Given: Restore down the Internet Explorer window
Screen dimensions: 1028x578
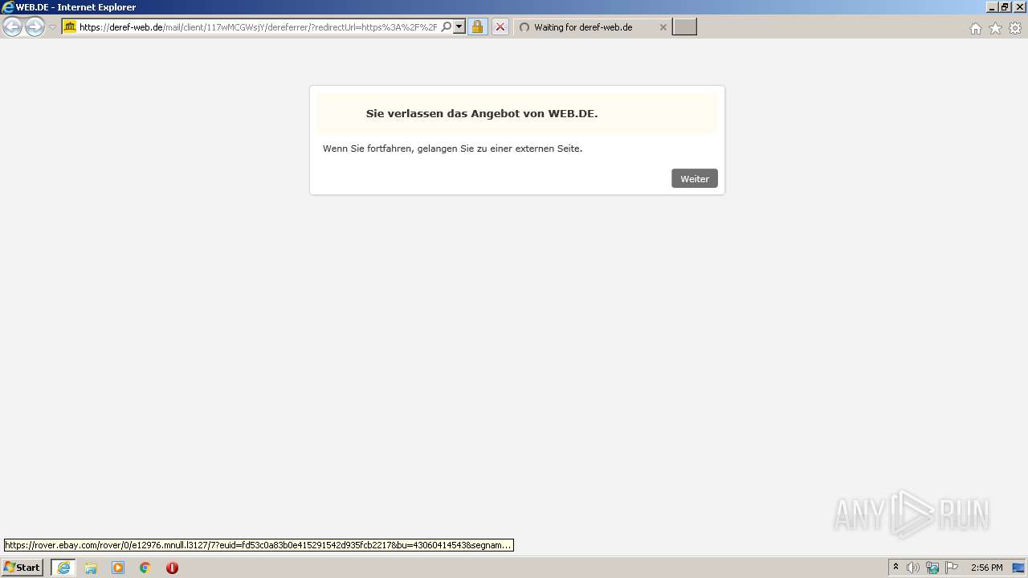Looking at the screenshot, I should pos(1005,7).
